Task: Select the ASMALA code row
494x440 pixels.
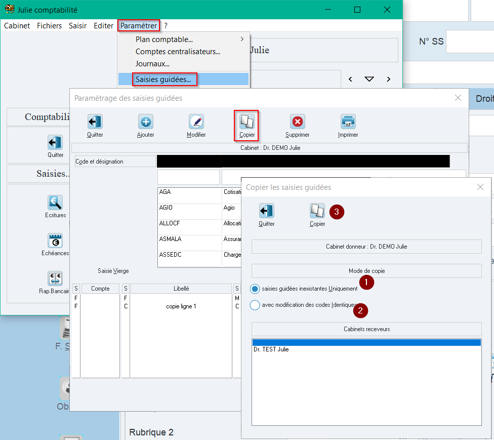Action: (x=189, y=243)
